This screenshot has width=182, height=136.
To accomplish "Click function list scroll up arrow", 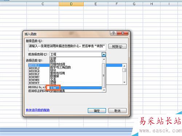I will coord(124,66).
